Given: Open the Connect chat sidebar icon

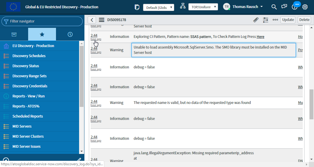Looking at the screenshot, I should 284,7.
